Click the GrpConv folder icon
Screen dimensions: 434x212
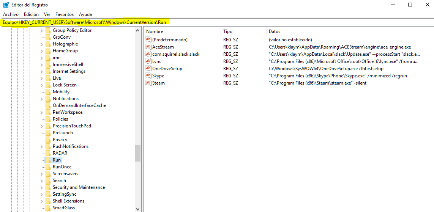(x=48, y=37)
